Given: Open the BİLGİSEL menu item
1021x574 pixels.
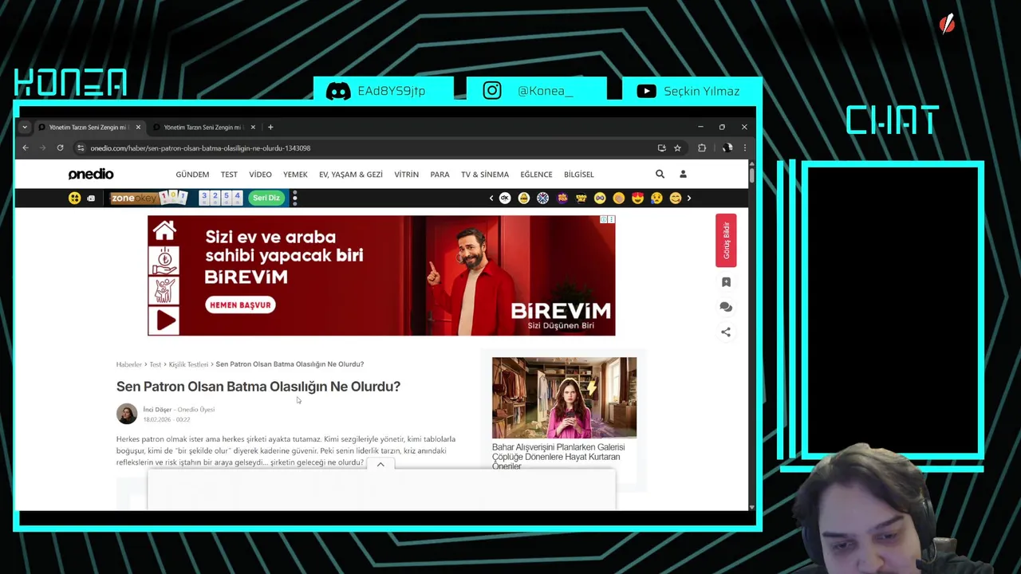Looking at the screenshot, I should (579, 175).
